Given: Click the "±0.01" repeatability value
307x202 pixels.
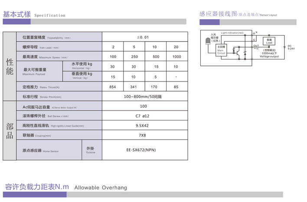Looking at the screenshot, I should point(143,37).
